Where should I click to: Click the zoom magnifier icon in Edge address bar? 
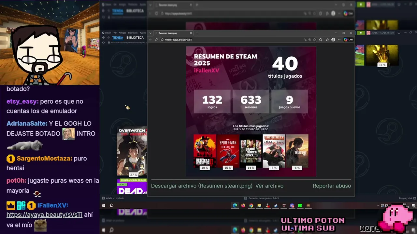tap(309, 40)
